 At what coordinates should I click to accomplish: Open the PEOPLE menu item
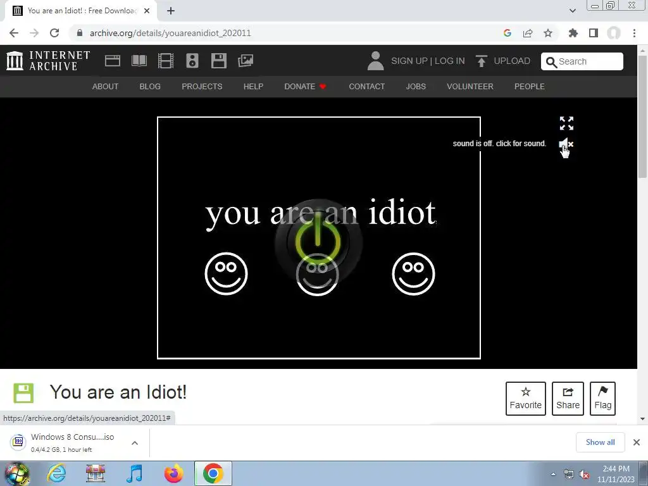click(530, 86)
